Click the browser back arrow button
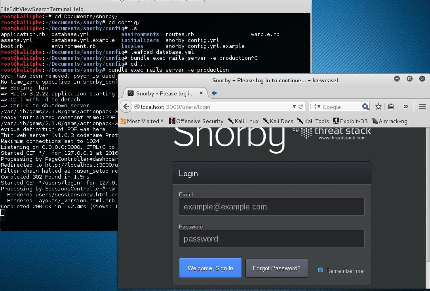430x291 pixels. click(x=126, y=107)
